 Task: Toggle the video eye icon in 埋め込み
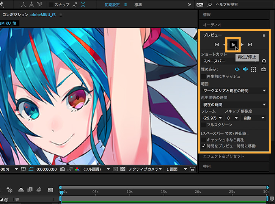pos(237,69)
